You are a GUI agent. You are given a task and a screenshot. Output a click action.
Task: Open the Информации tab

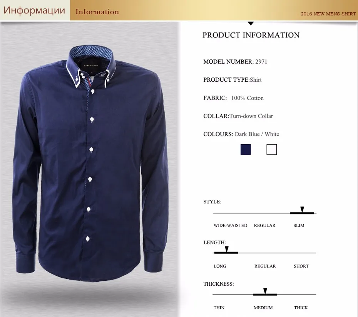point(35,10)
